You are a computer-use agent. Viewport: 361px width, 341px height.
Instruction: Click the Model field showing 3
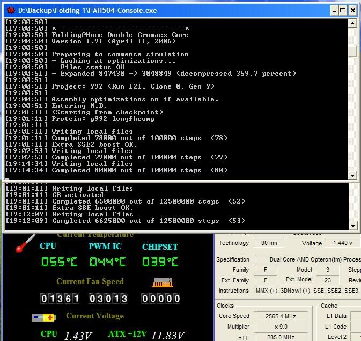[x=328, y=270]
